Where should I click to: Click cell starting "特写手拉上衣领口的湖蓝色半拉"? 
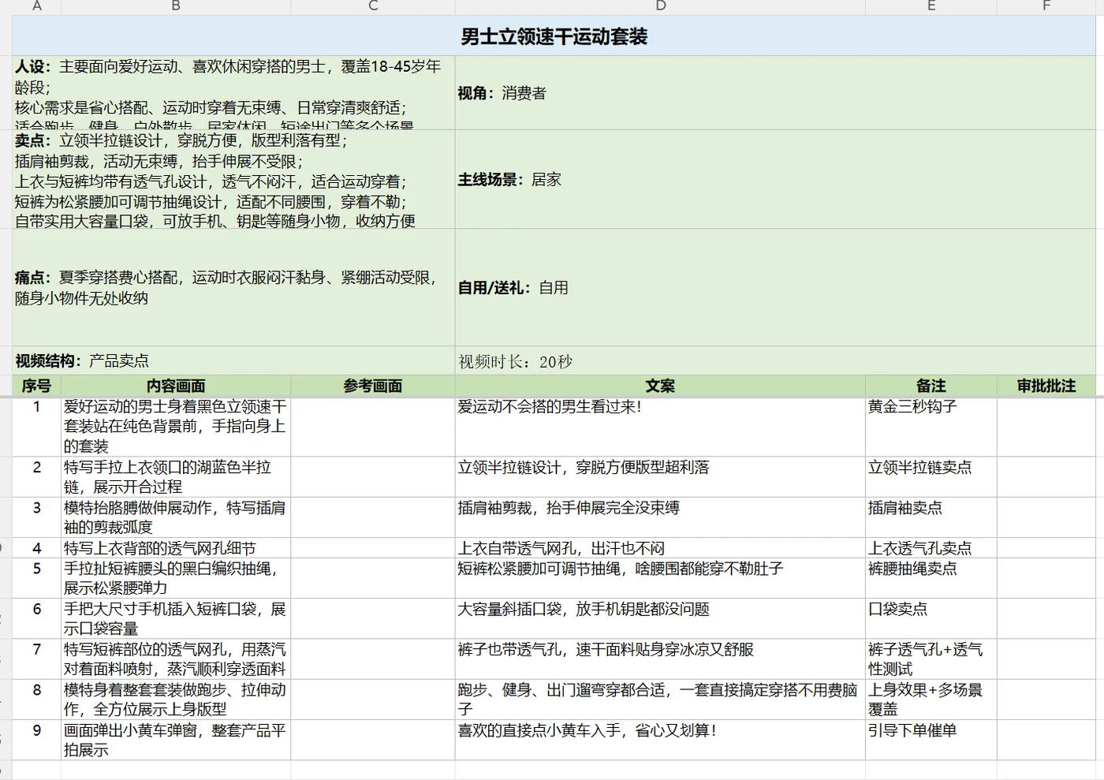pos(176,477)
